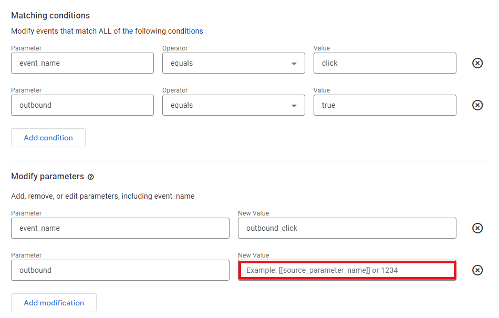Image resolution: width=499 pixels, height=318 pixels.
Task: Click the Value field containing click
Action: (x=384, y=63)
